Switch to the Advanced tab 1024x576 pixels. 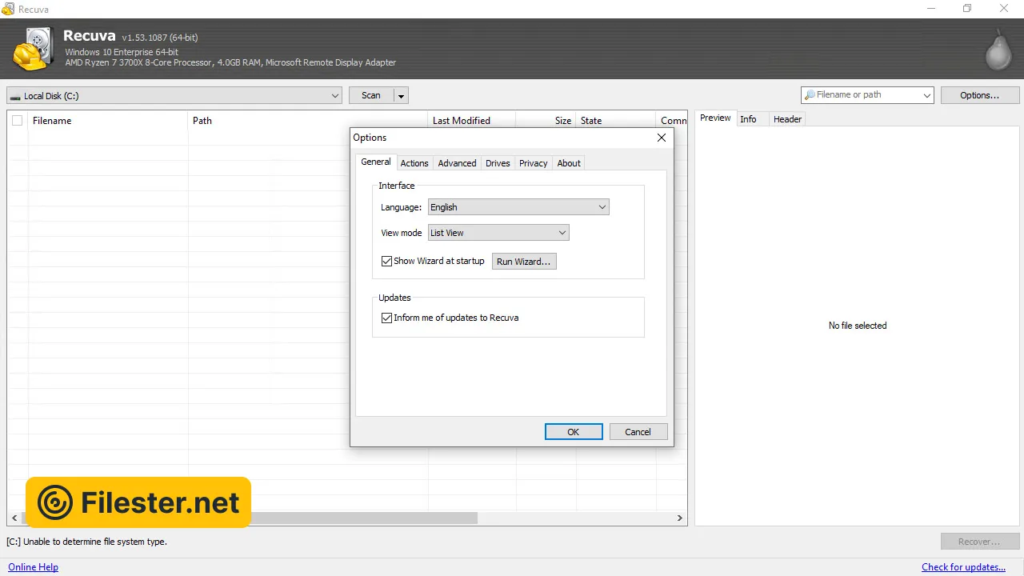click(457, 163)
